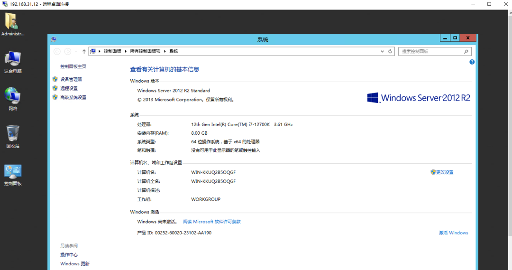
Task: Open Windows 更新 link
Action: (x=75, y=264)
